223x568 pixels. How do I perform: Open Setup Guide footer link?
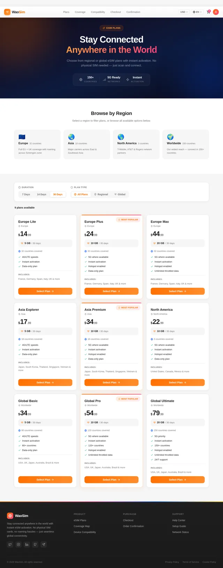pyautogui.click(x=179, y=526)
